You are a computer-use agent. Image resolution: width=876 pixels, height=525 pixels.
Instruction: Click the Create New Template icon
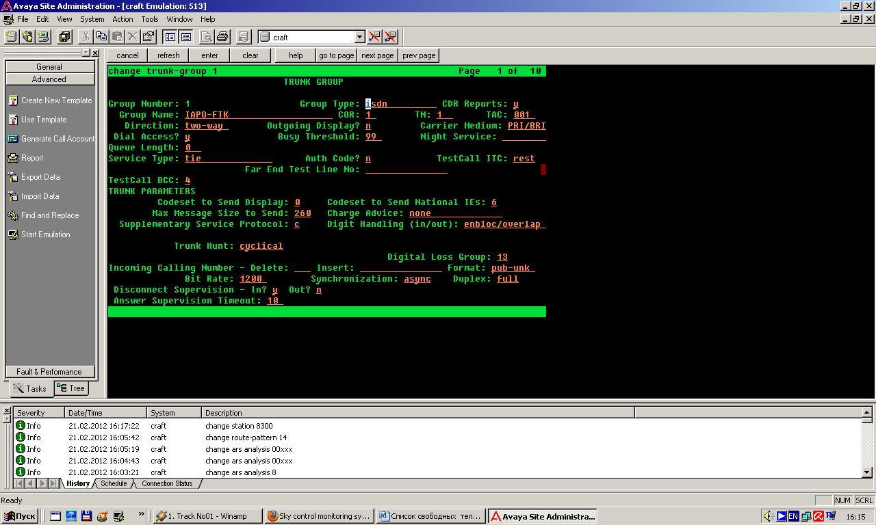pos(12,100)
